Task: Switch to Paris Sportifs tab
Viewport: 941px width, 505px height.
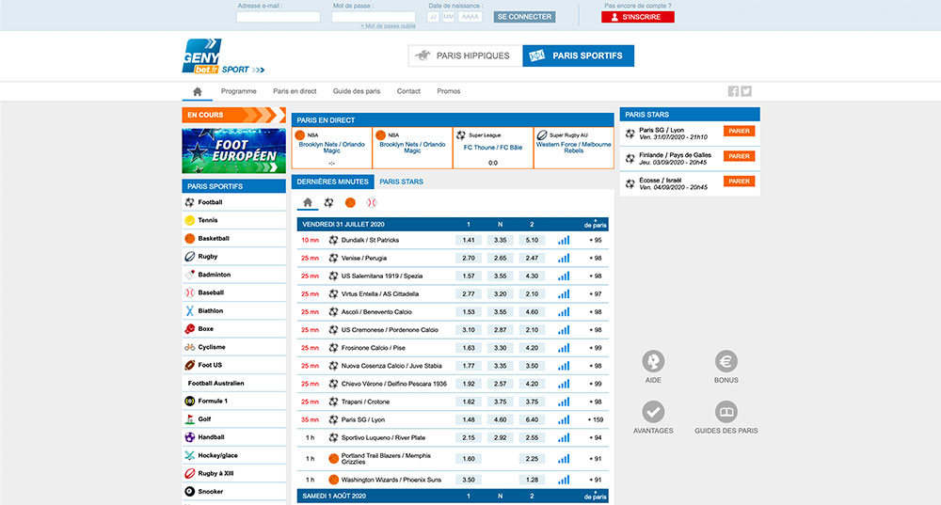Action: (579, 55)
